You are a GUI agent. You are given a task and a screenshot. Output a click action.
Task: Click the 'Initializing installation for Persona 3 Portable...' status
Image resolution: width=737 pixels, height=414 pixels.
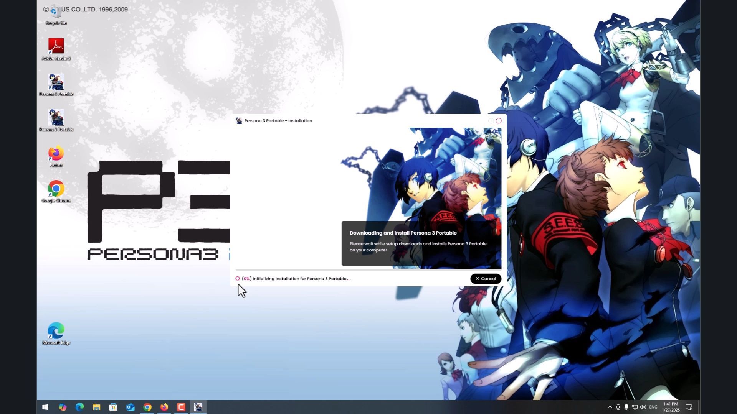302,279
